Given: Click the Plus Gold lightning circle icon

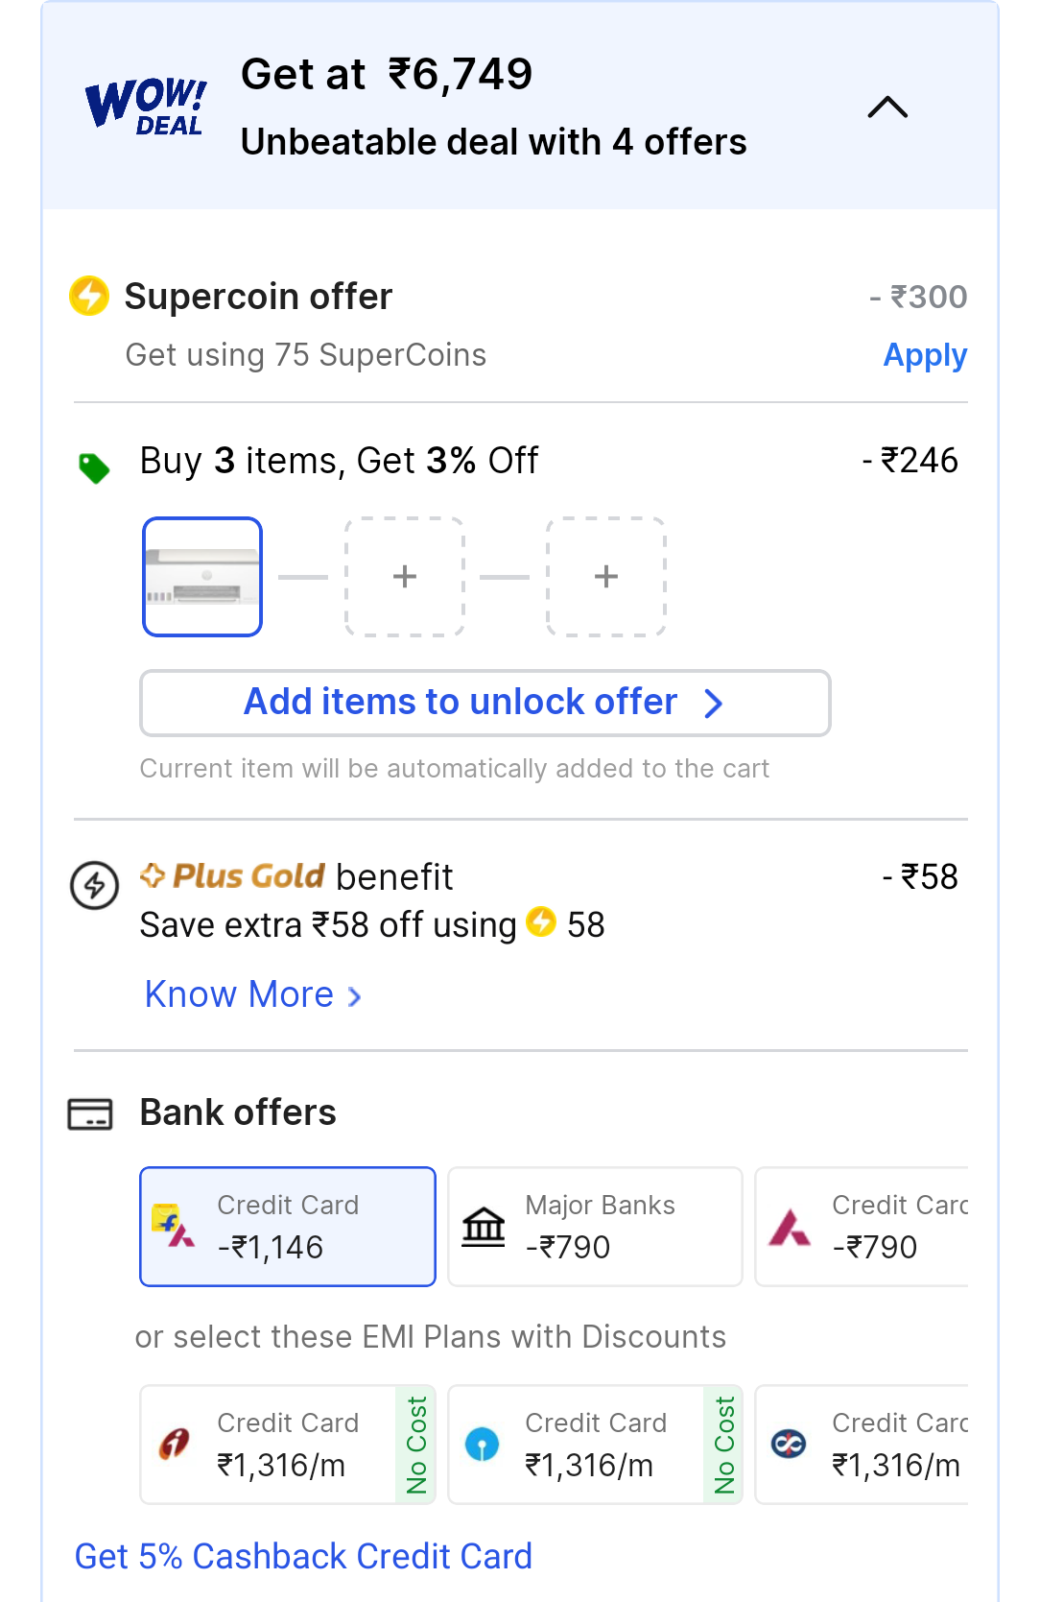Looking at the screenshot, I should (x=94, y=885).
